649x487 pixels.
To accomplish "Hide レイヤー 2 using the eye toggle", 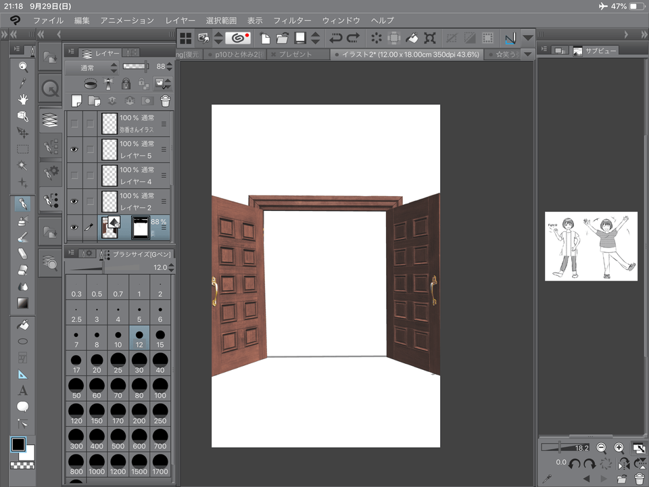I will 74,201.
